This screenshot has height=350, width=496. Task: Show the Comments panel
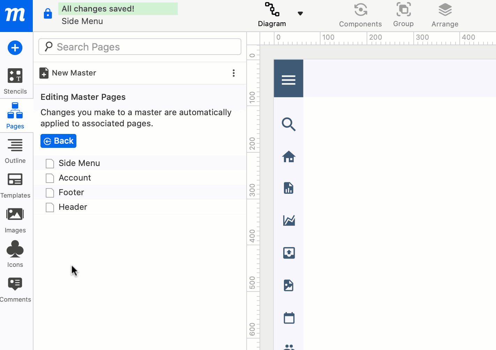(x=15, y=288)
